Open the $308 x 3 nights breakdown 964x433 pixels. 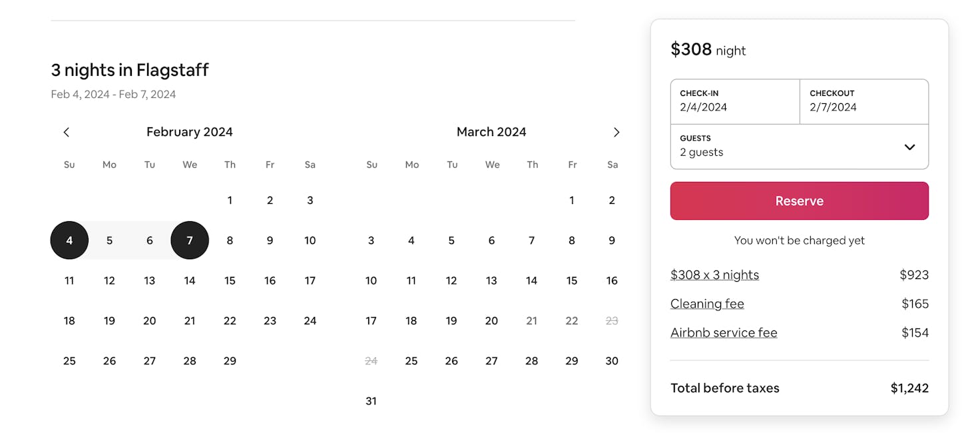(714, 274)
